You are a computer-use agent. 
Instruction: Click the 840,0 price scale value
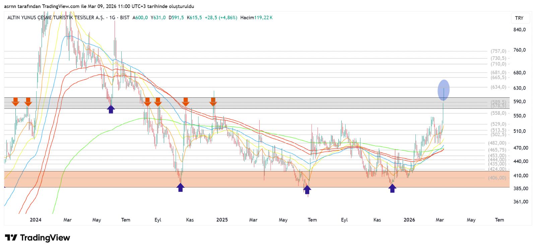click(519, 29)
